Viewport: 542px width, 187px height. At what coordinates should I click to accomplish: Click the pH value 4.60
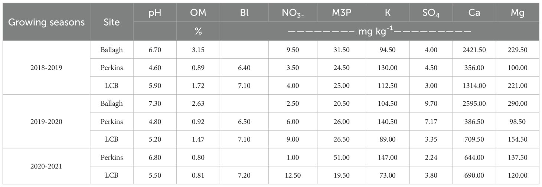[x=154, y=68]
